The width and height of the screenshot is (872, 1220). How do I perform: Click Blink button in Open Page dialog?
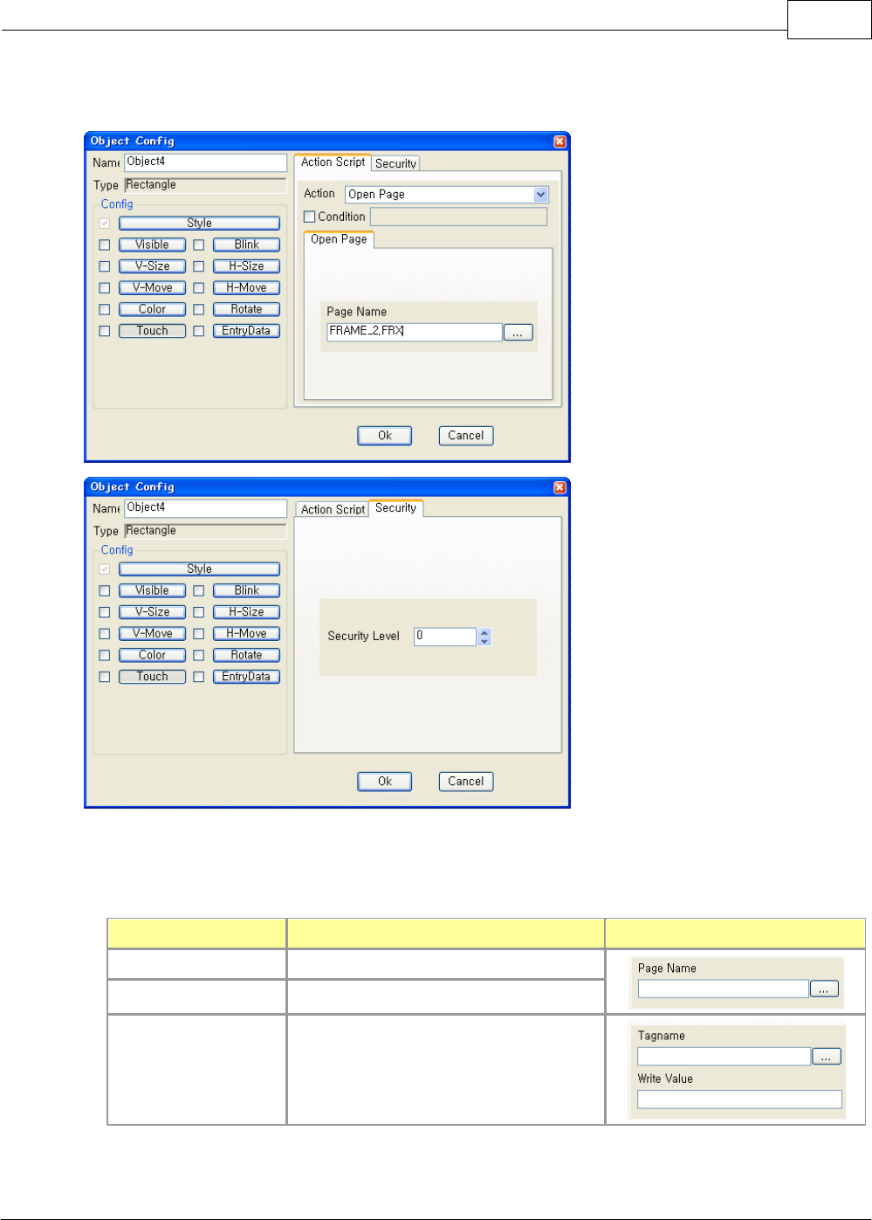[246, 245]
